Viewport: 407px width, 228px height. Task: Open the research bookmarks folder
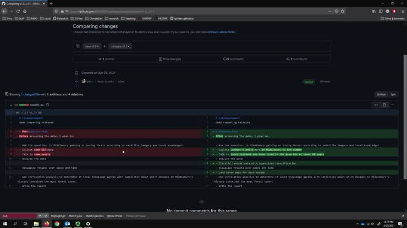coord(112,19)
